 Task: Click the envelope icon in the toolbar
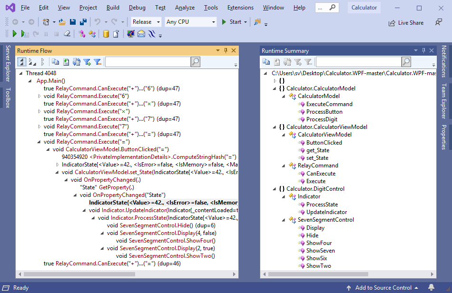click(141, 34)
